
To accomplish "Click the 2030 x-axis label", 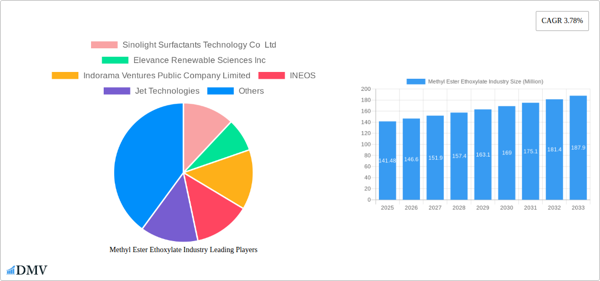I will pos(507,207).
